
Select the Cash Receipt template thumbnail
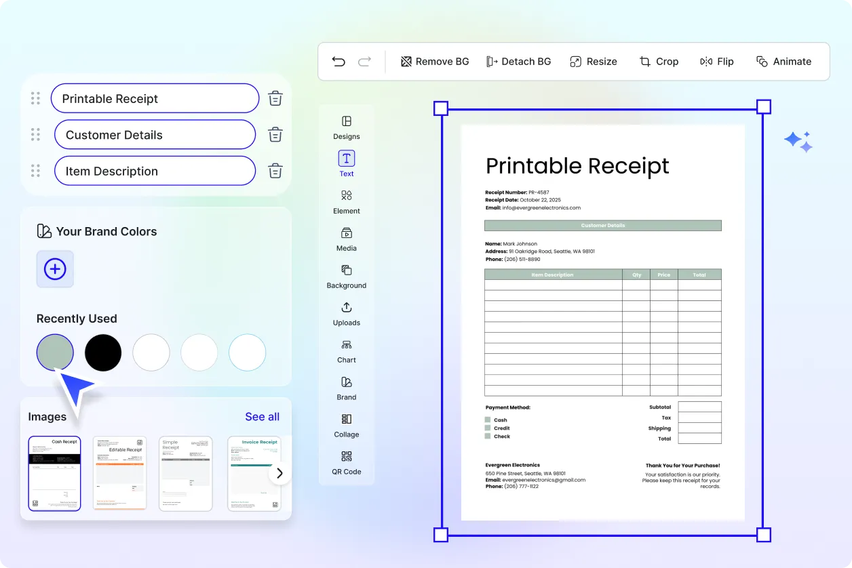coord(54,473)
